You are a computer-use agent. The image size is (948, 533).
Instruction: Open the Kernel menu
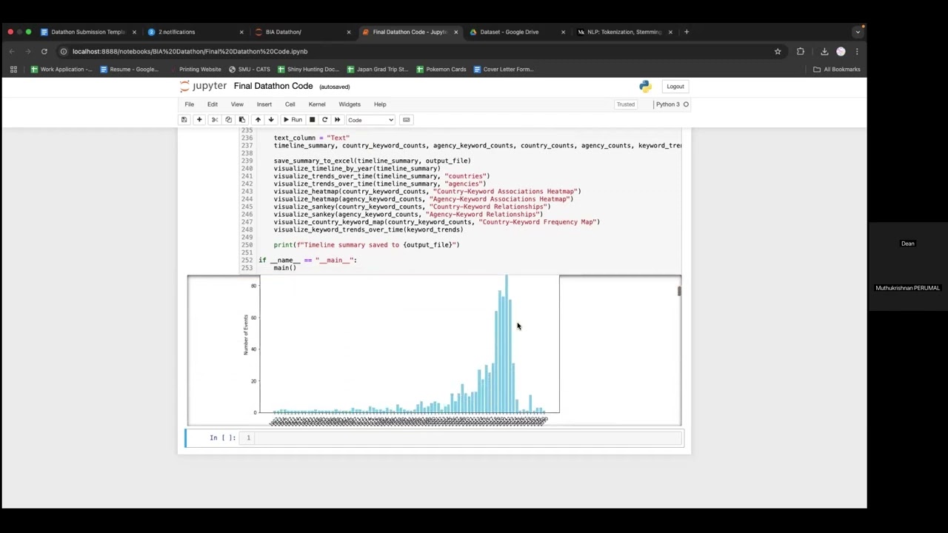point(317,104)
